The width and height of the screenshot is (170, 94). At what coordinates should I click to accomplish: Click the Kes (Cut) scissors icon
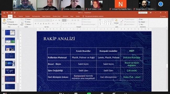8,19
